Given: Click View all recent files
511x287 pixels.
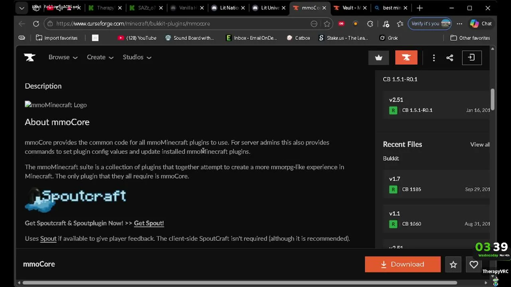Looking at the screenshot, I should click(480, 145).
